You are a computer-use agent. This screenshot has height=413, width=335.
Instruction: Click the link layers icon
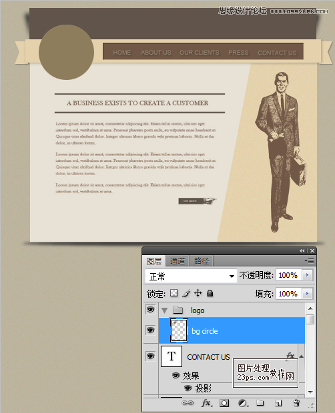click(188, 403)
